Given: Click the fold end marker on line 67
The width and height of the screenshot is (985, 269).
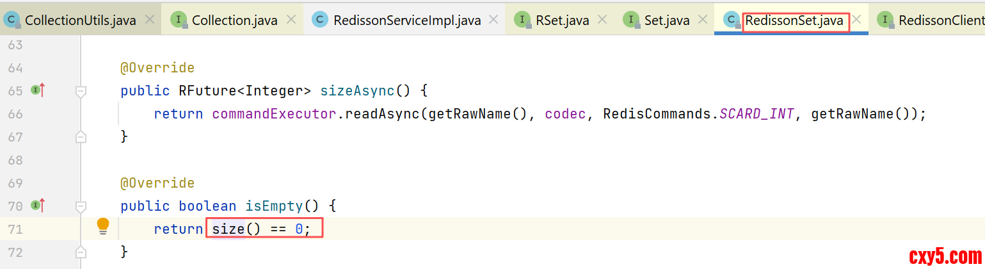Looking at the screenshot, I should click(x=81, y=136).
